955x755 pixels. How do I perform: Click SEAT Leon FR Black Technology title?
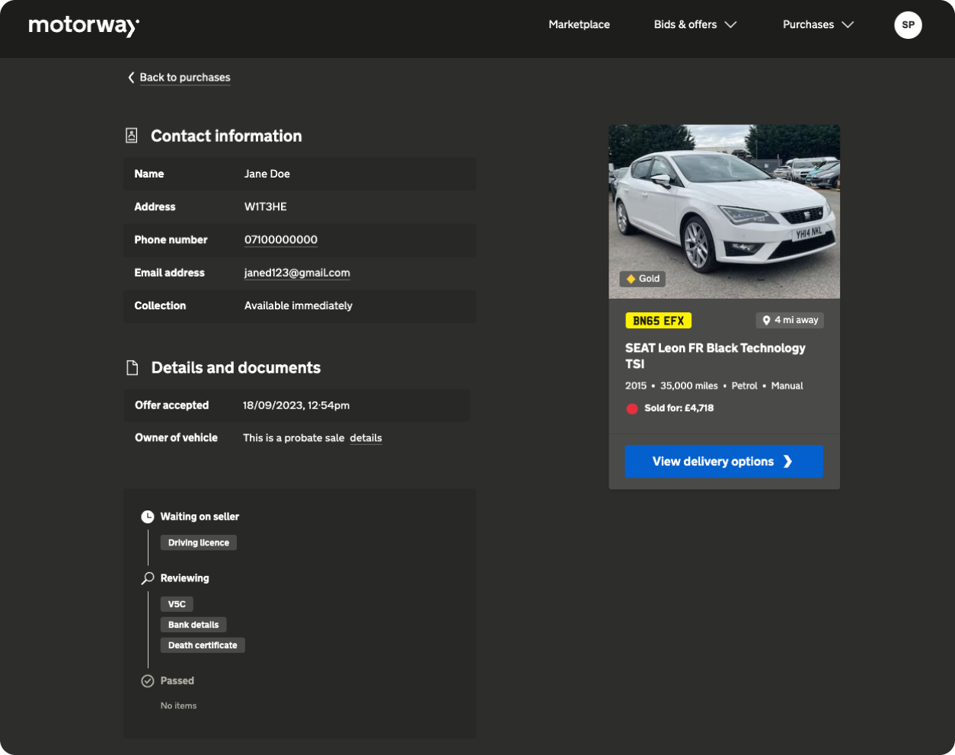tap(715, 356)
